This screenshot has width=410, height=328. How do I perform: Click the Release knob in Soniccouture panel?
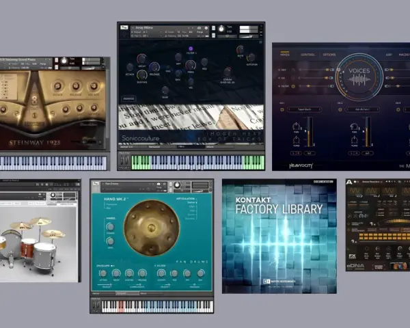pyautogui.click(x=154, y=67)
